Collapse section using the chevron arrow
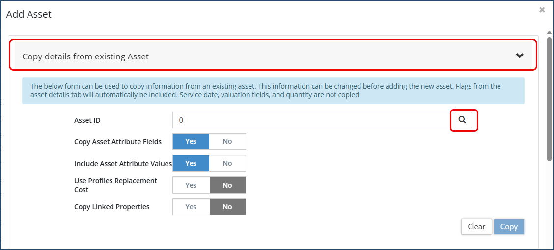 tap(520, 56)
